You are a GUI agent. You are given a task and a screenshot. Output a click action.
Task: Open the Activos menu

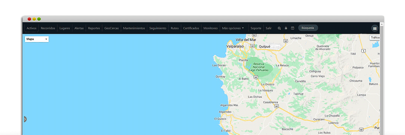(31, 28)
